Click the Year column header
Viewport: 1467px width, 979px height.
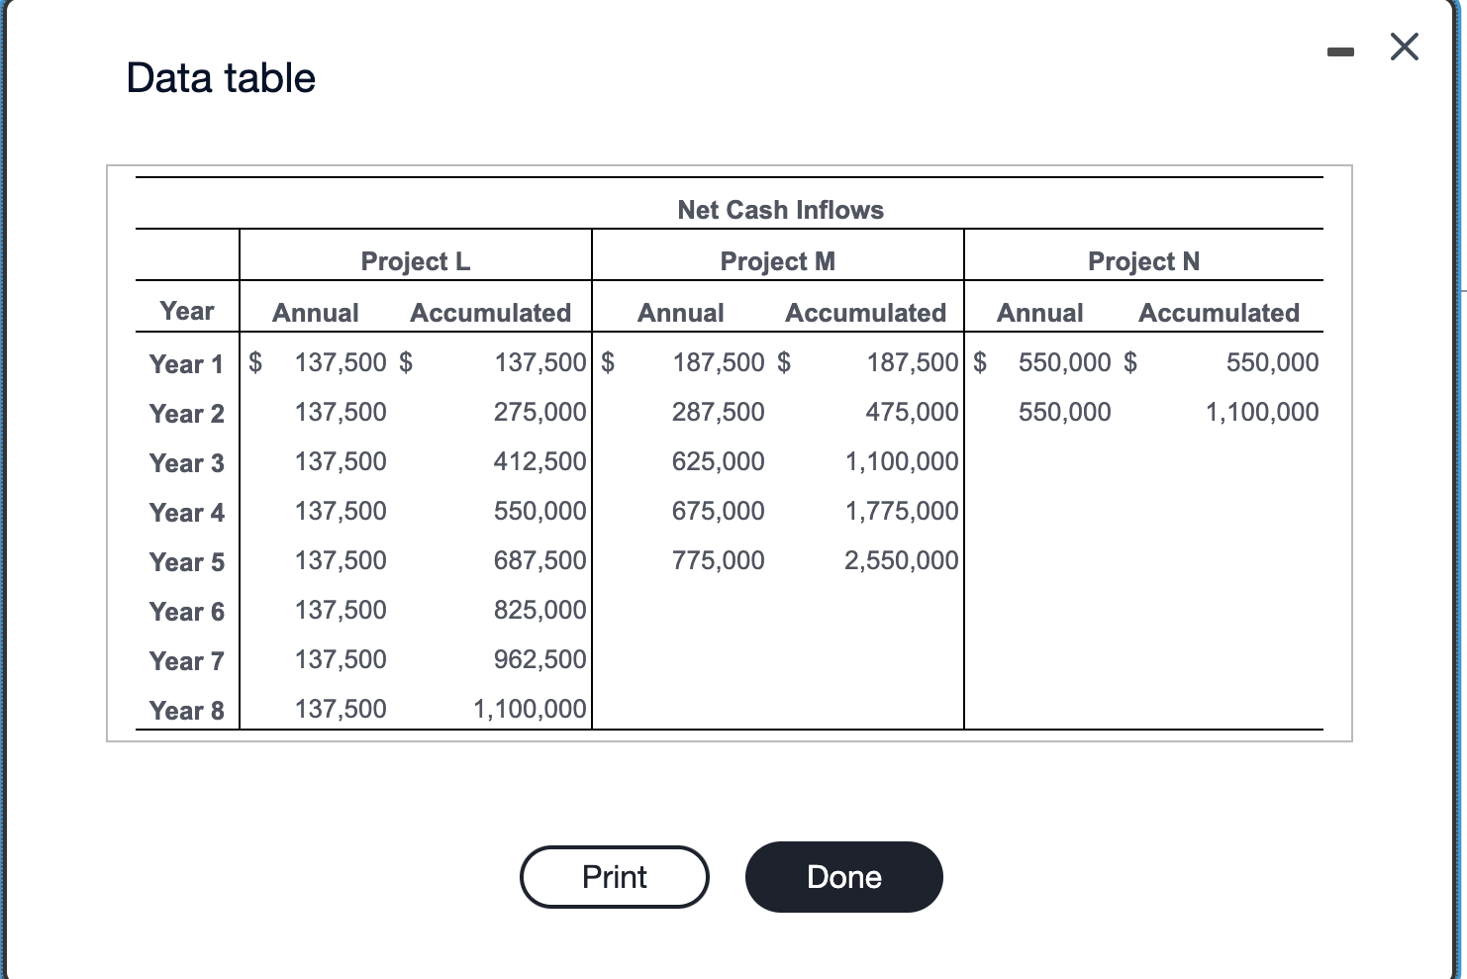click(x=186, y=310)
